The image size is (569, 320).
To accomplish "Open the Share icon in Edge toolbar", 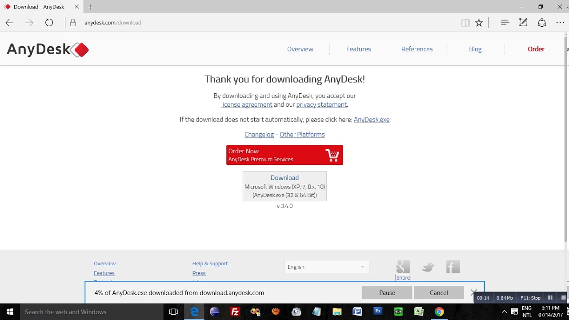I will pos(542,22).
